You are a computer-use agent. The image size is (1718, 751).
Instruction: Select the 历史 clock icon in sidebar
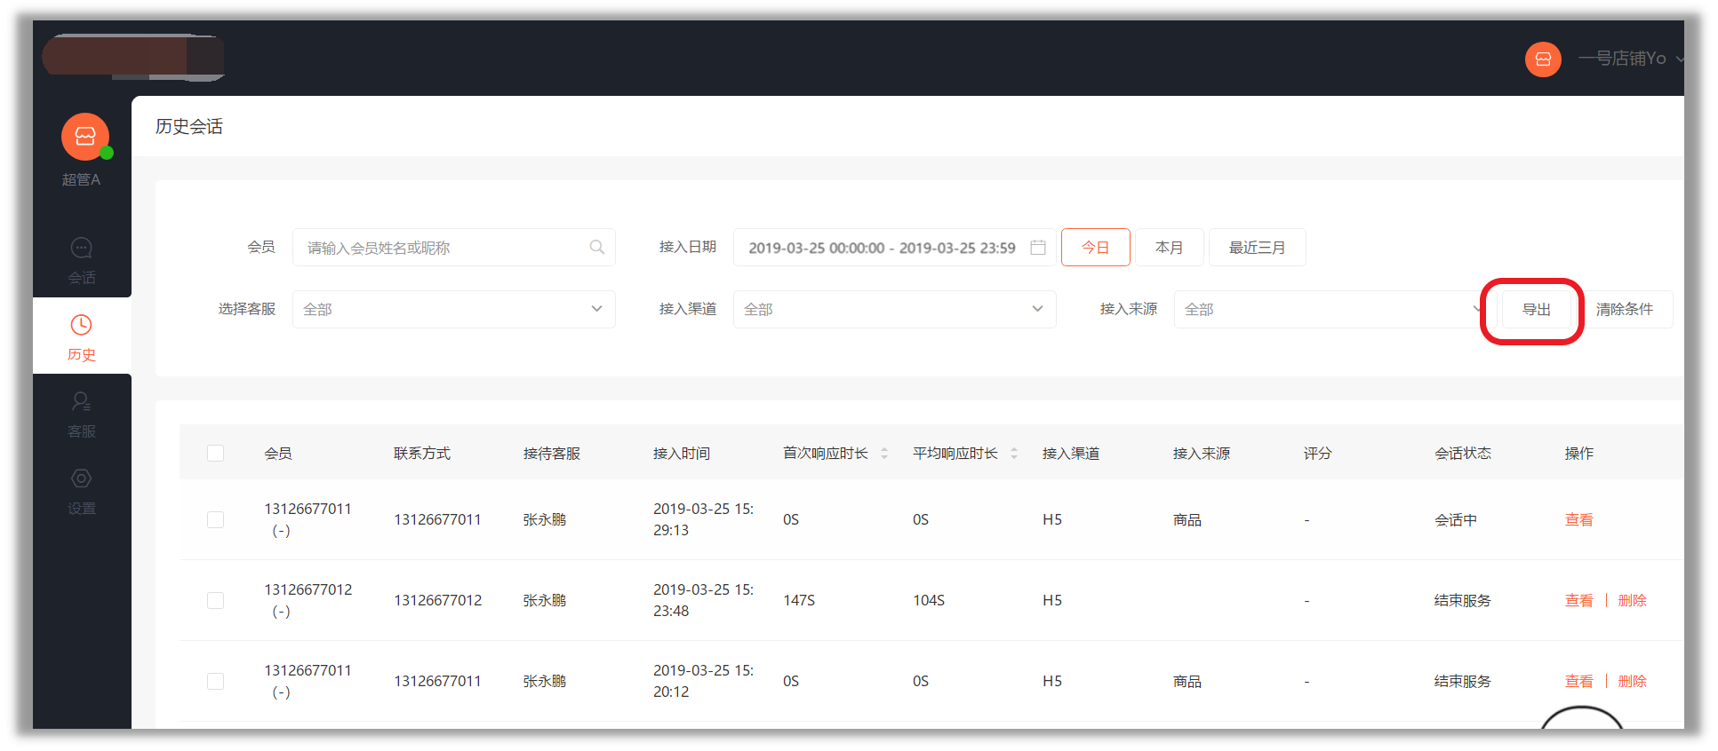81,326
